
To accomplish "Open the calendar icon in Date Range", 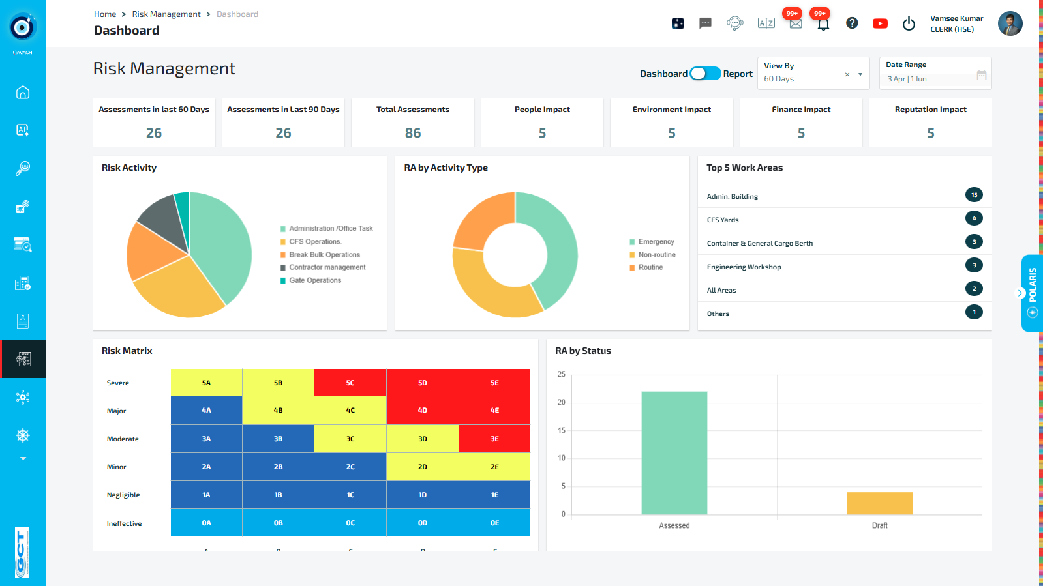I will pos(982,76).
